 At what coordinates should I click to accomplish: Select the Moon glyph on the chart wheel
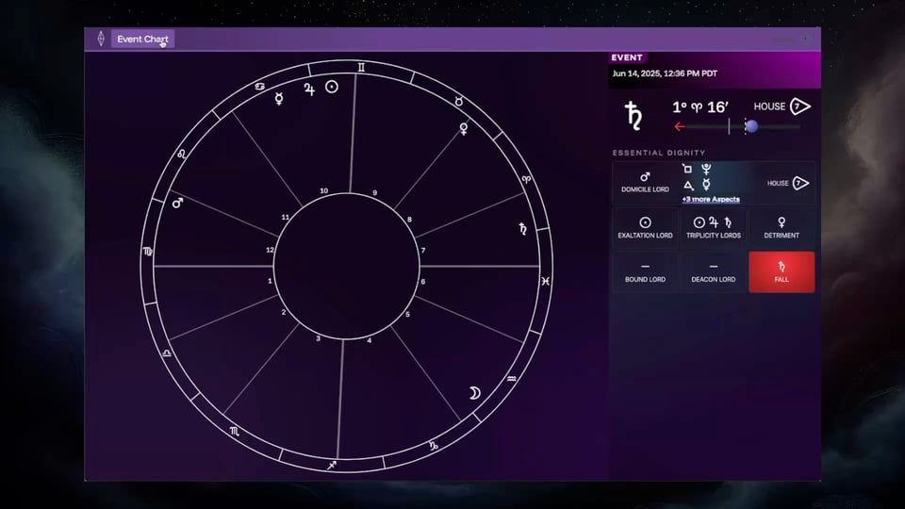coord(476,393)
